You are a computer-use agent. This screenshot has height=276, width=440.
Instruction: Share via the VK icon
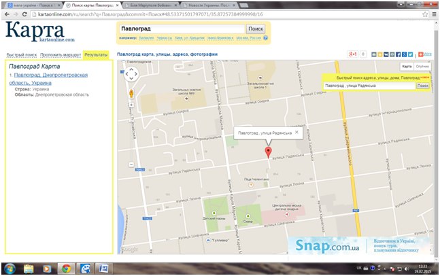click(386, 54)
